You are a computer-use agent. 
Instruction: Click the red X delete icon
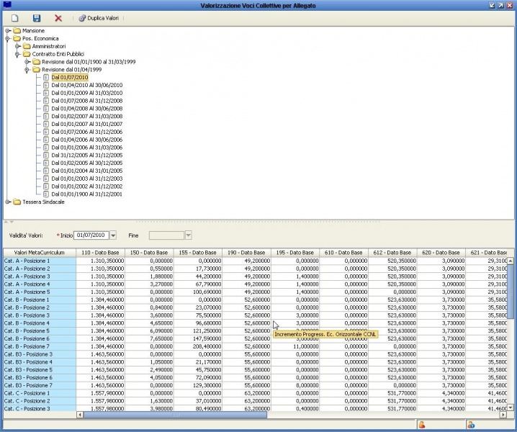58,17
